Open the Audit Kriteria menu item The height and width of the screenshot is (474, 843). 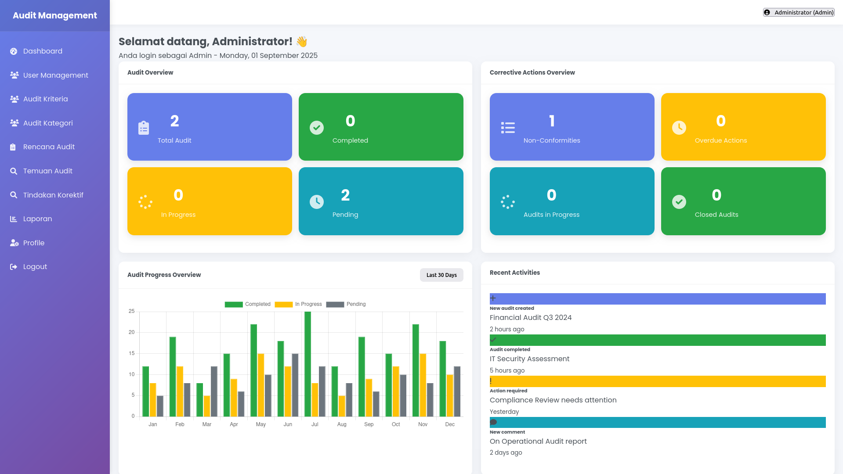[x=45, y=99]
